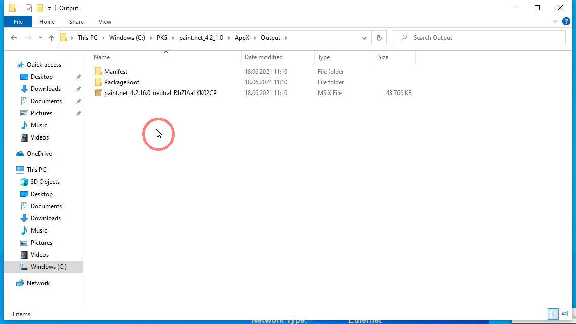Open the recent locations dropdown arrow
The height and width of the screenshot is (324, 576).
click(39, 38)
